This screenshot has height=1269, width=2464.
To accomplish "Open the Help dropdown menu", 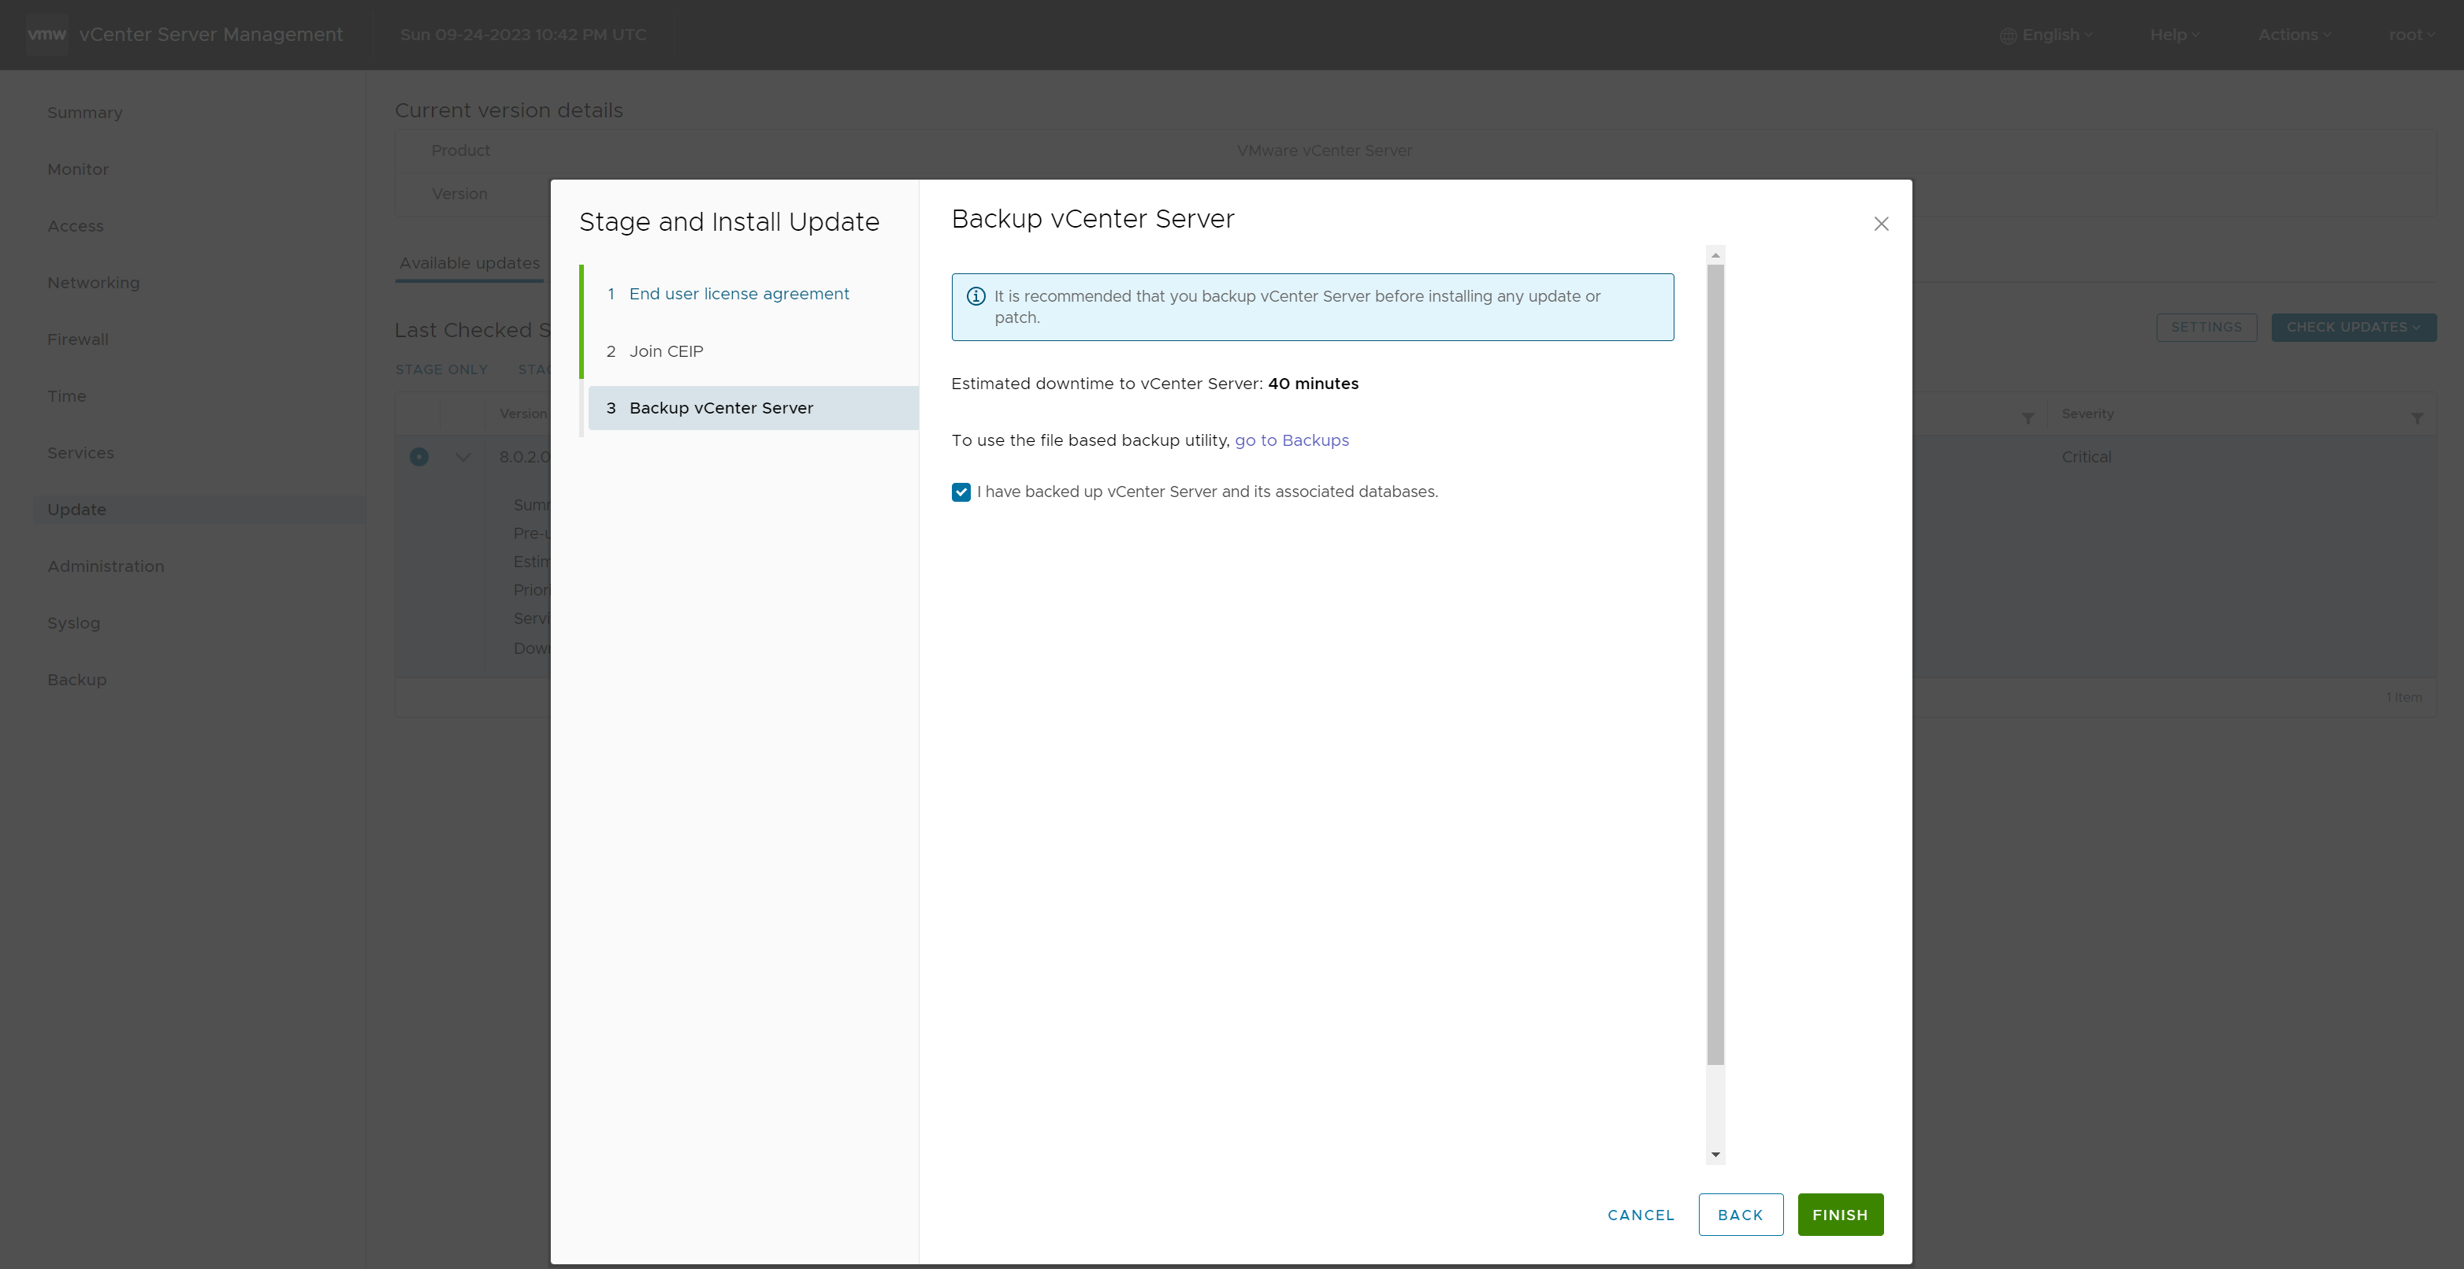I will click(2173, 35).
